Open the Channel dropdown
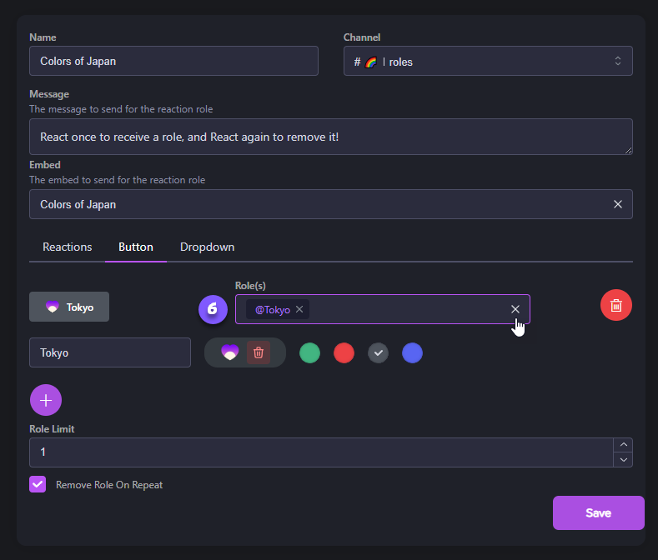The image size is (658, 560). [x=488, y=61]
